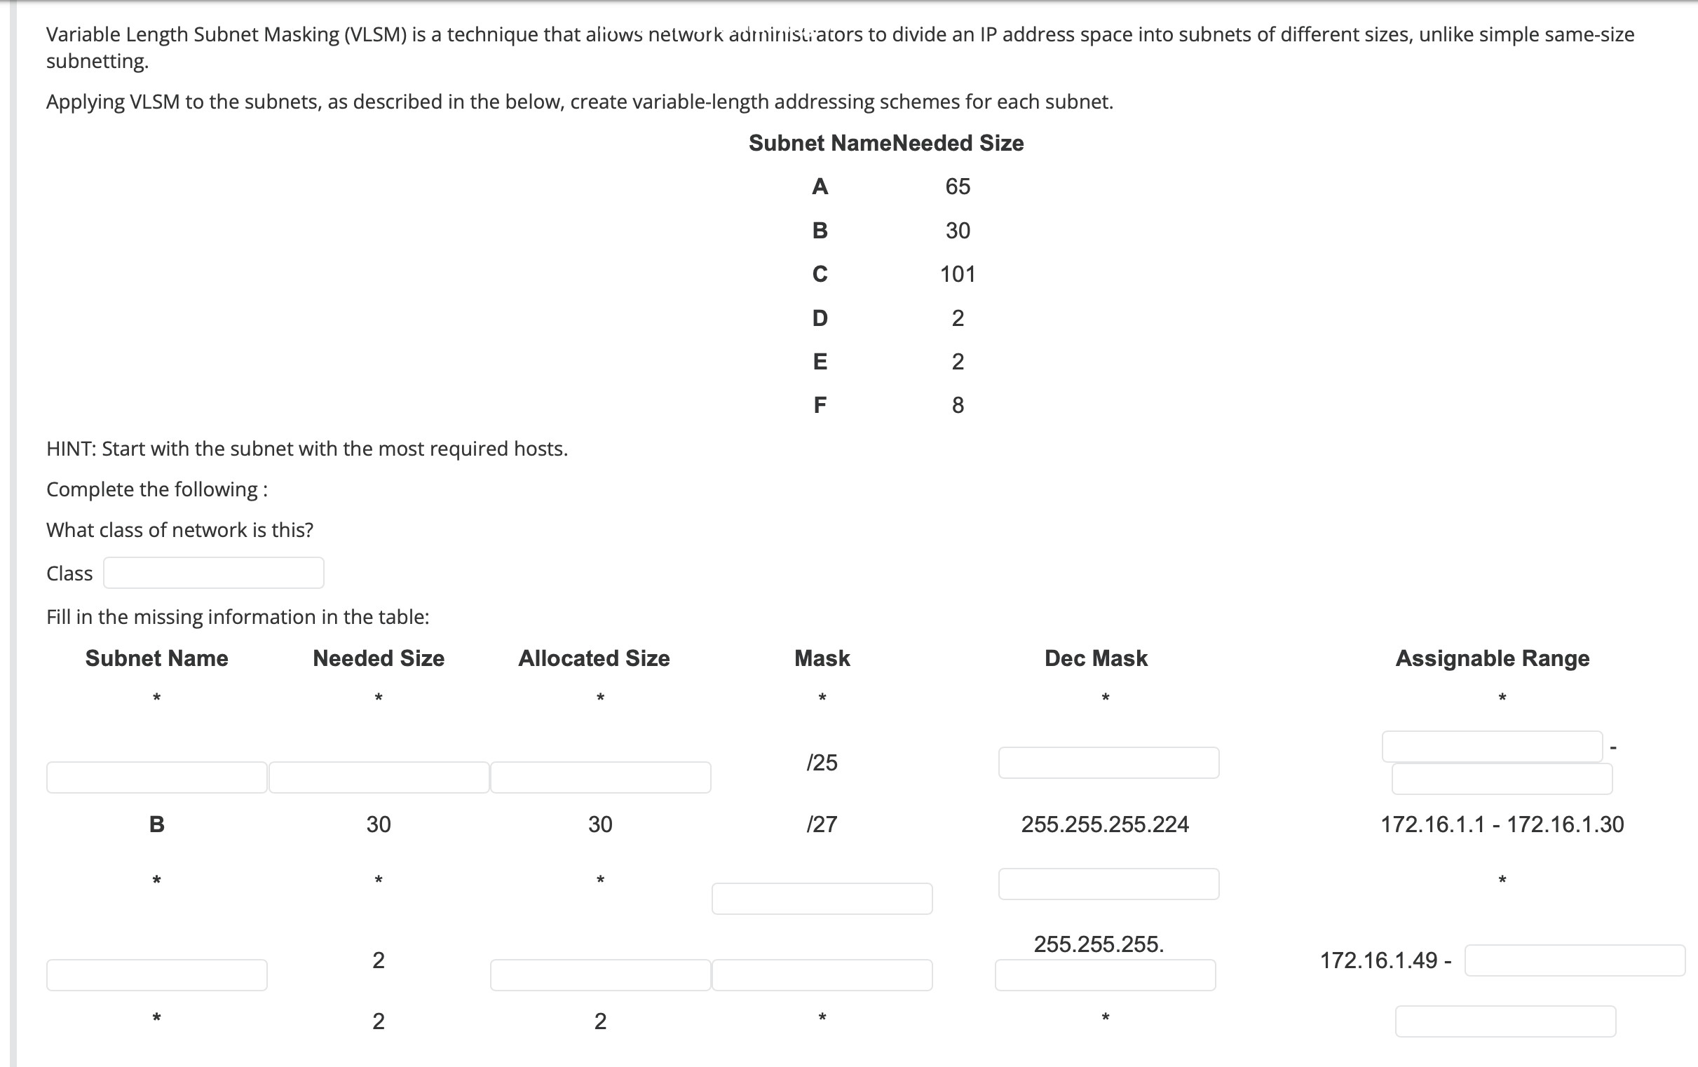The image size is (1698, 1067).
Task: Click the empty Mask field below the /27 row
Action: coord(822,898)
